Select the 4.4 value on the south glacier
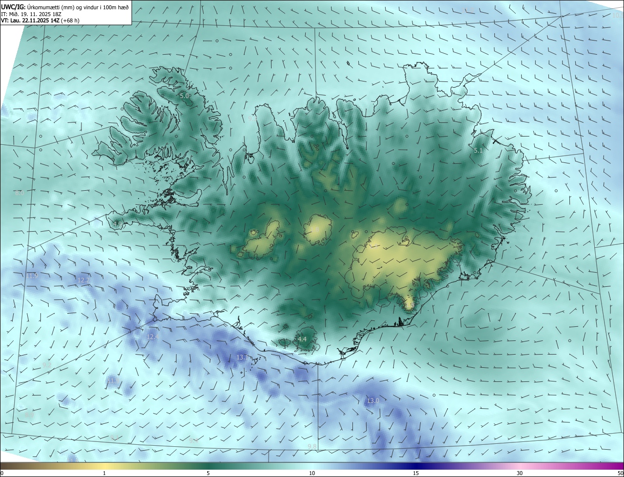Image resolution: width=624 pixels, height=477 pixels. click(x=302, y=339)
